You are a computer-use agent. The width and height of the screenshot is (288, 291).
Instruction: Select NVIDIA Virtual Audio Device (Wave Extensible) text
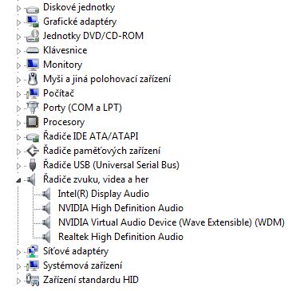coord(172,222)
